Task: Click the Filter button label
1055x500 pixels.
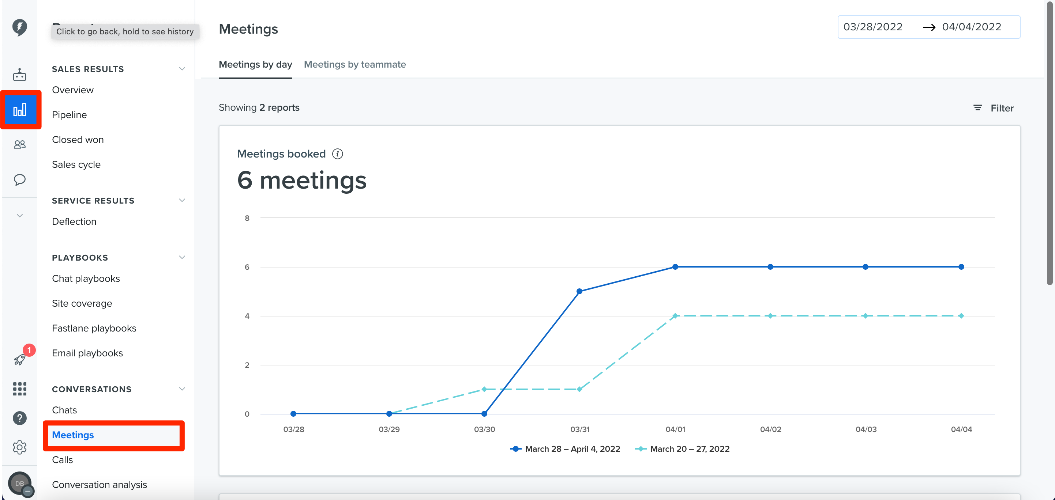Action: coord(1002,108)
